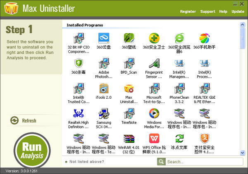The image size is (248, 174).
Task: Click the scrollbar down arrow
Action: pos(242,153)
